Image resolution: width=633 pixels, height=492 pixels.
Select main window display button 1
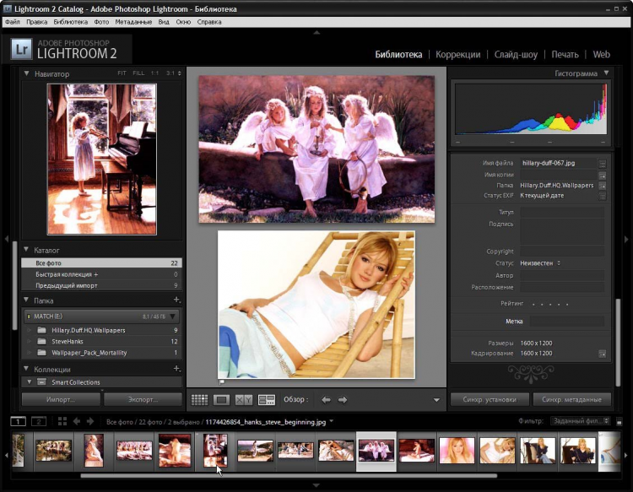click(19, 421)
